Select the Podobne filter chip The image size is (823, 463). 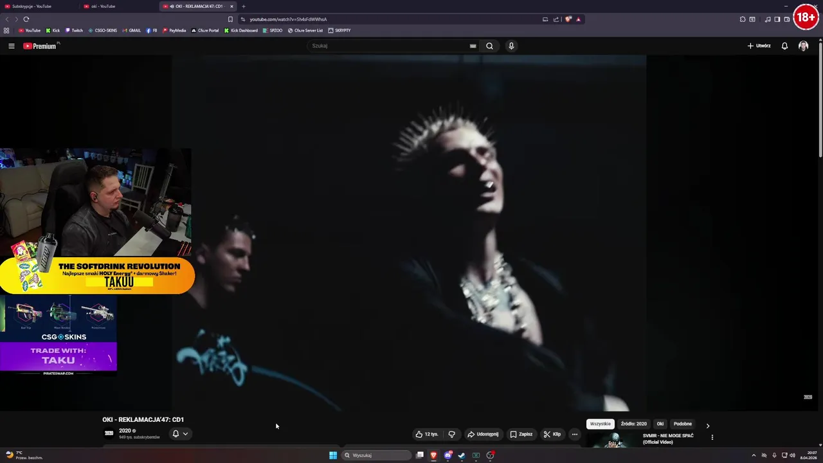[683, 424]
